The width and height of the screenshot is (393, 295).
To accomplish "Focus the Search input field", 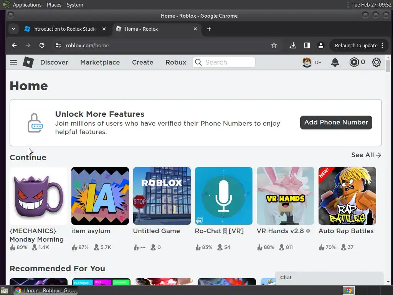I will pyautogui.click(x=224, y=62).
